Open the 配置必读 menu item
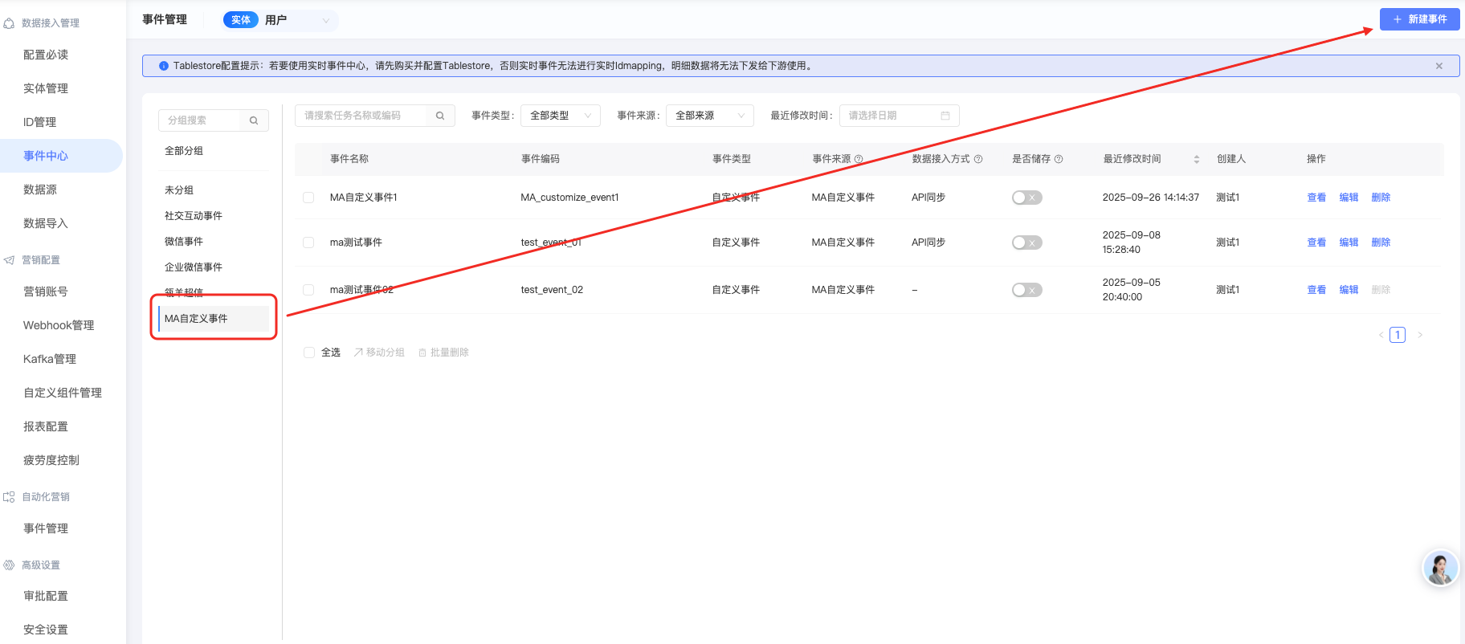 click(46, 55)
